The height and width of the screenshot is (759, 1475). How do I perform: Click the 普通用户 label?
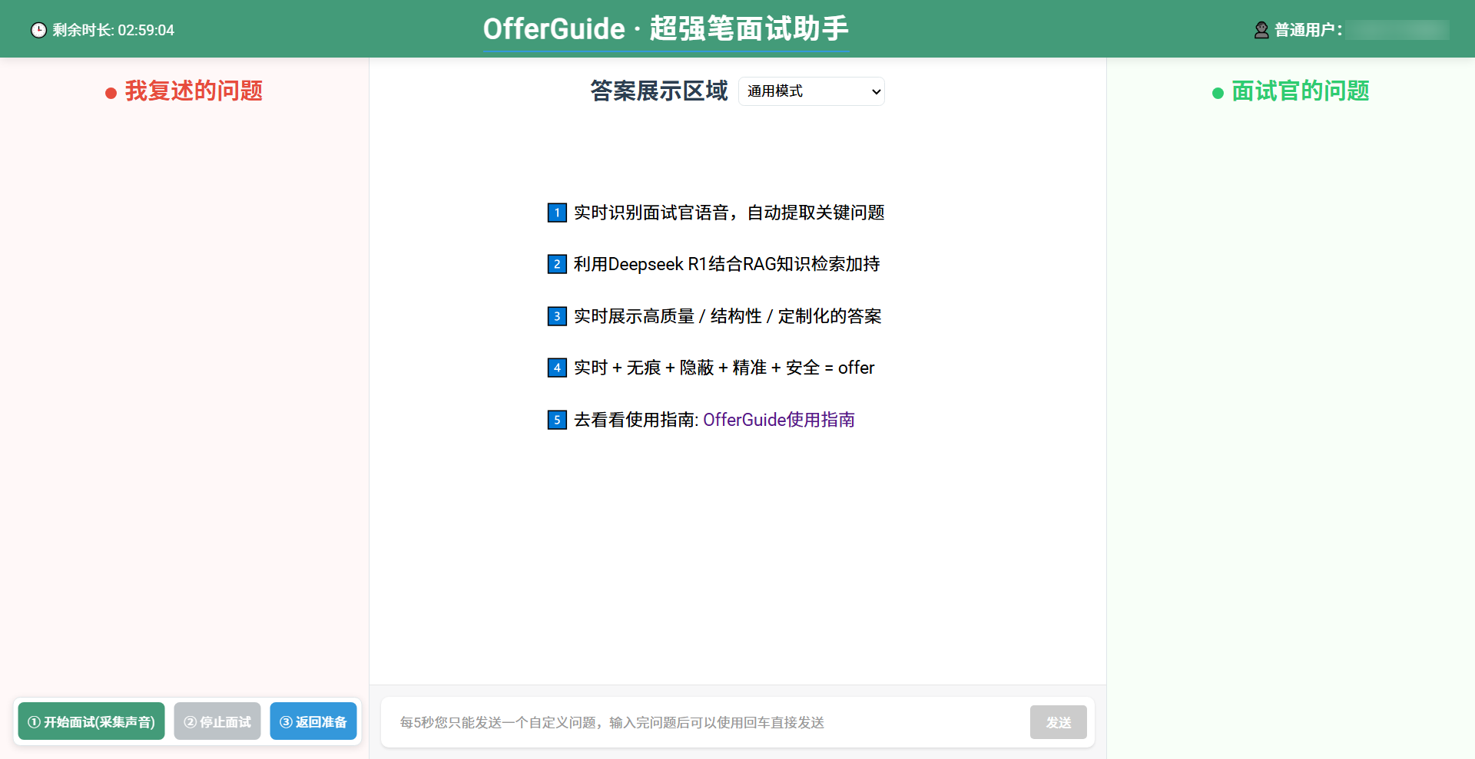point(1308,30)
